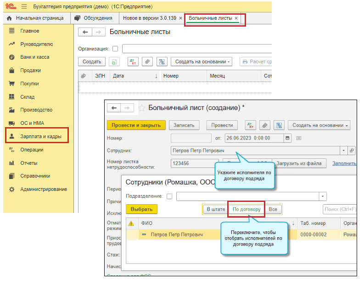
Task: Click the Расчет ср print button
Action: point(256,62)
